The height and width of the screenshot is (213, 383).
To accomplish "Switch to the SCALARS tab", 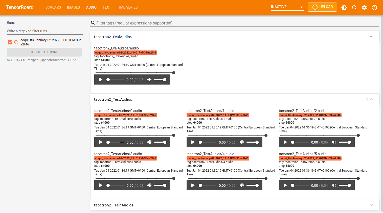I will pos(53,7).
